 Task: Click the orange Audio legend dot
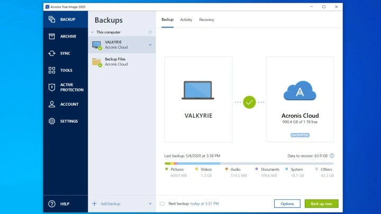coord(226,169)
